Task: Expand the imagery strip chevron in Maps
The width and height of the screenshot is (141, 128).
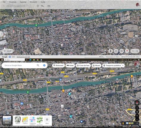Action: pos(137,123)
